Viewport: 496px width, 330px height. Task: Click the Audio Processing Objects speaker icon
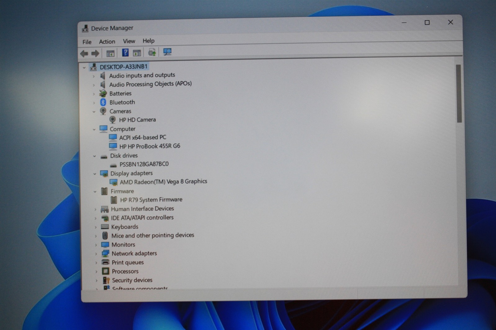[x=103, y=85]
